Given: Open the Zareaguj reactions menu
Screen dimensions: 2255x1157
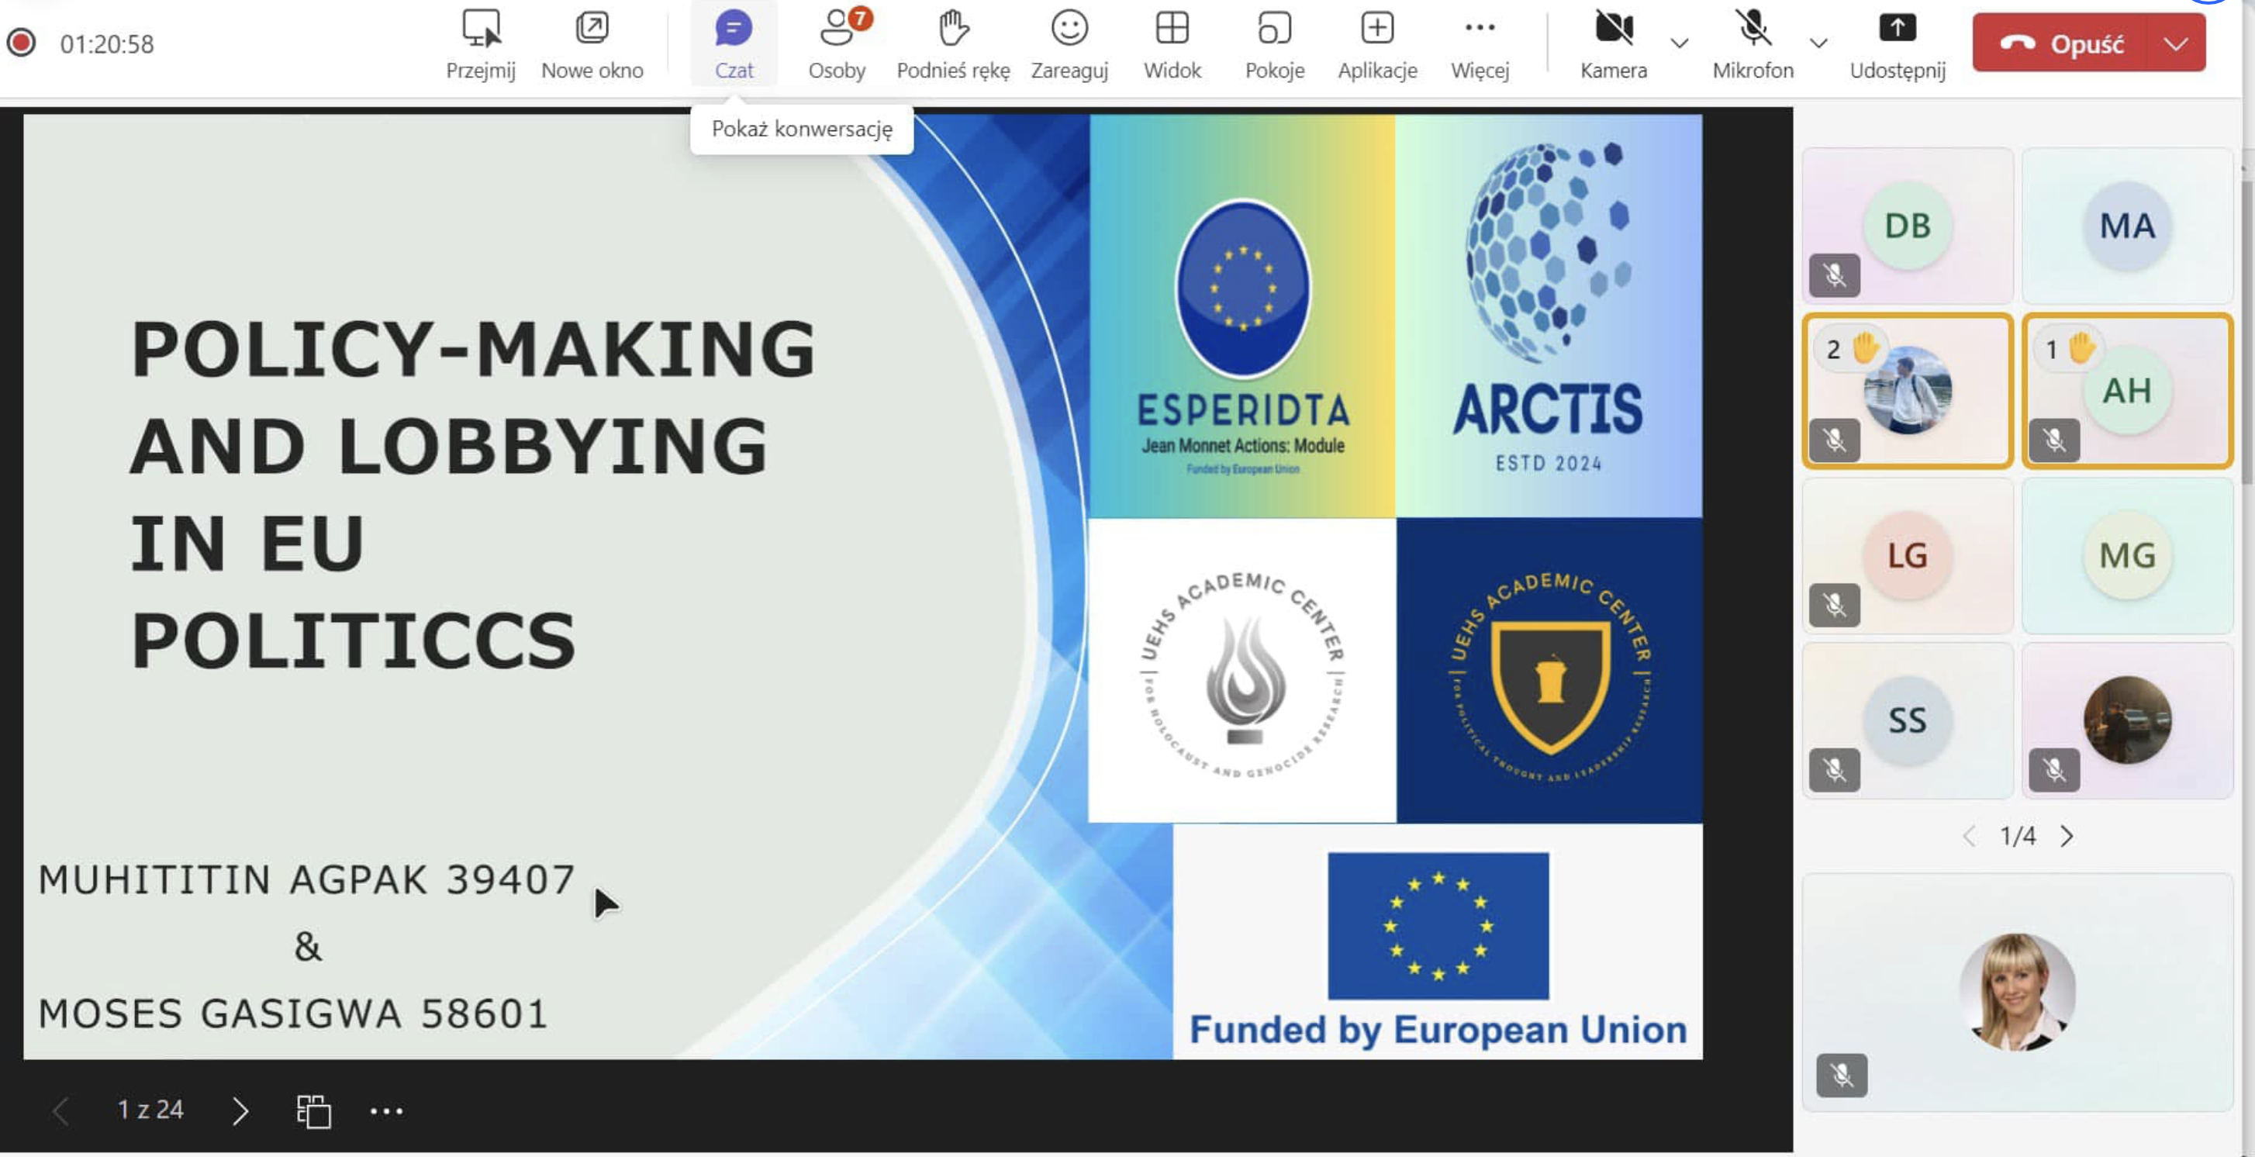Looking at the screenshot, I should 1069,43.
